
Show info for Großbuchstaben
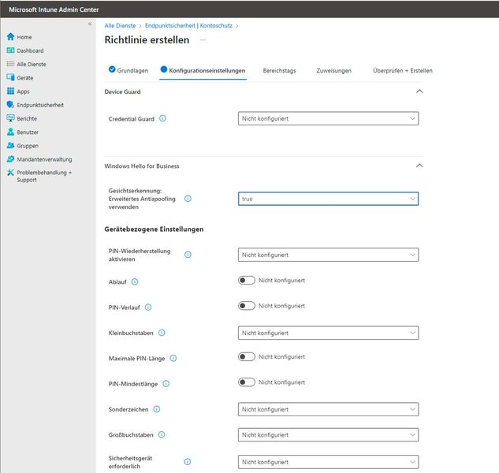click(x=162, y=434)
